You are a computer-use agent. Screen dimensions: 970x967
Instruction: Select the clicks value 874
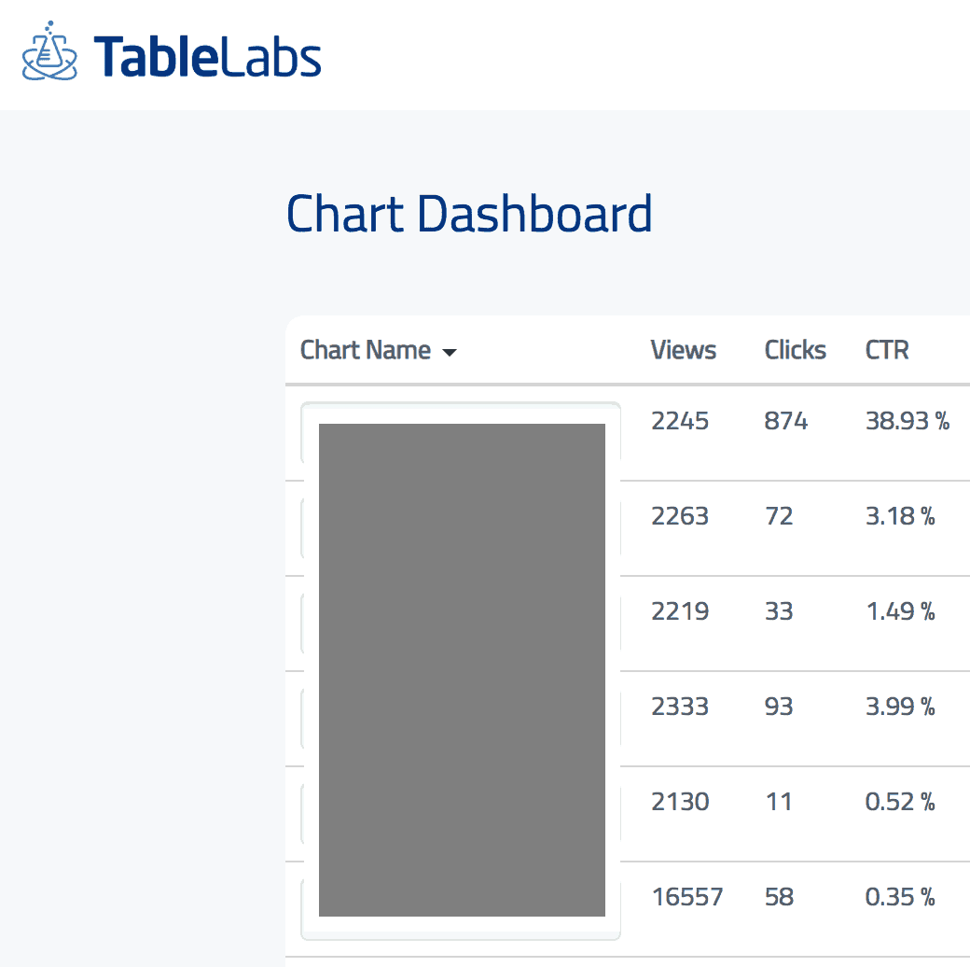tap(785, 421)
